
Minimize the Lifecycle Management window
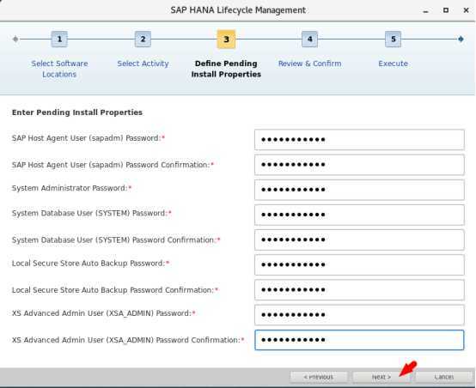click(x=425, y=11)
